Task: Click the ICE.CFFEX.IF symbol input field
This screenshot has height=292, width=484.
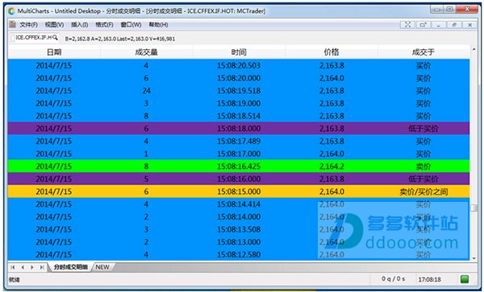Action: (x=35, y=38)
